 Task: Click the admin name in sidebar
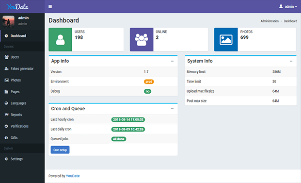[23, 18]
